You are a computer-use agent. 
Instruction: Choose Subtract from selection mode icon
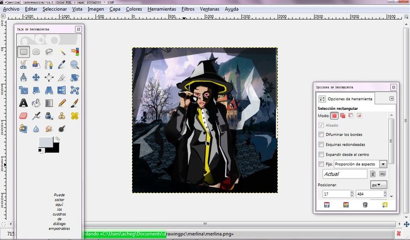351,115
